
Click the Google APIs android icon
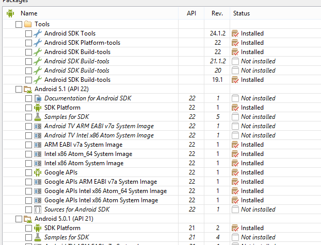pos(37,172)
